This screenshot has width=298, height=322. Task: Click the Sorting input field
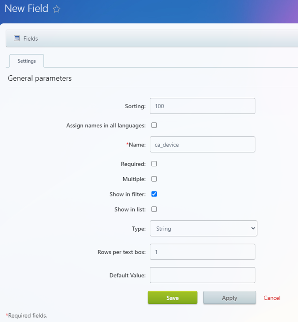pyautogui.click(x=202, y=106)
